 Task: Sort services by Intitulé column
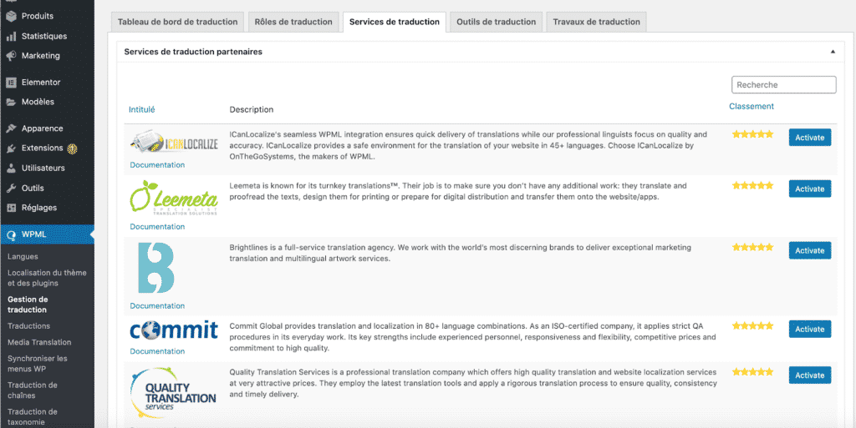tap(142, 109)
